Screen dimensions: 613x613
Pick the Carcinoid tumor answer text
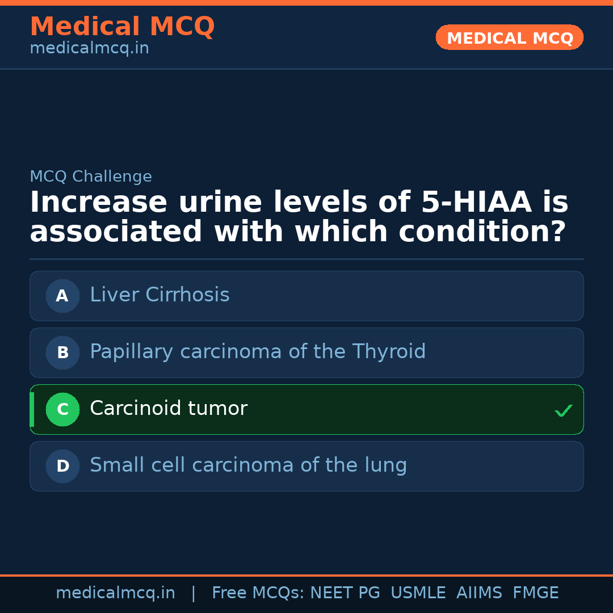pyautogui.click(x=169, y=409)
